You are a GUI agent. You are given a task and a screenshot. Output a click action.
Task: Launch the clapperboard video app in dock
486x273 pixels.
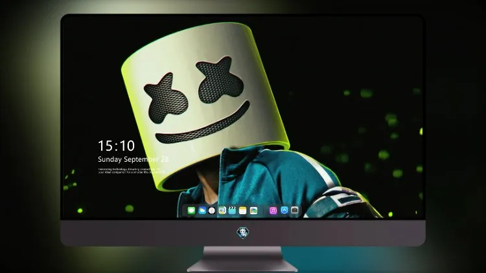click(232, 210)
